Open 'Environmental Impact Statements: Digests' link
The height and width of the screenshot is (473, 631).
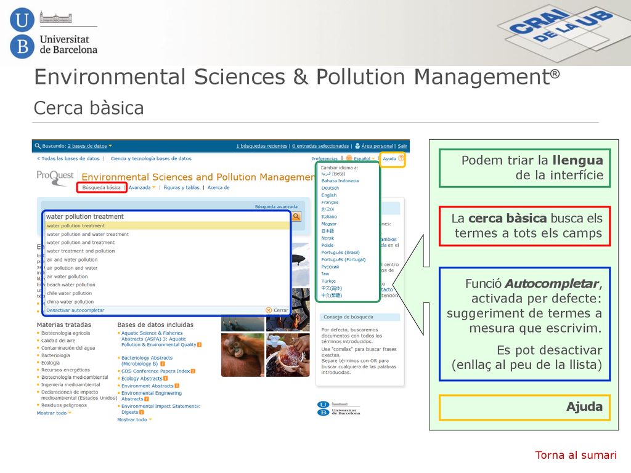tap(161, 409)
